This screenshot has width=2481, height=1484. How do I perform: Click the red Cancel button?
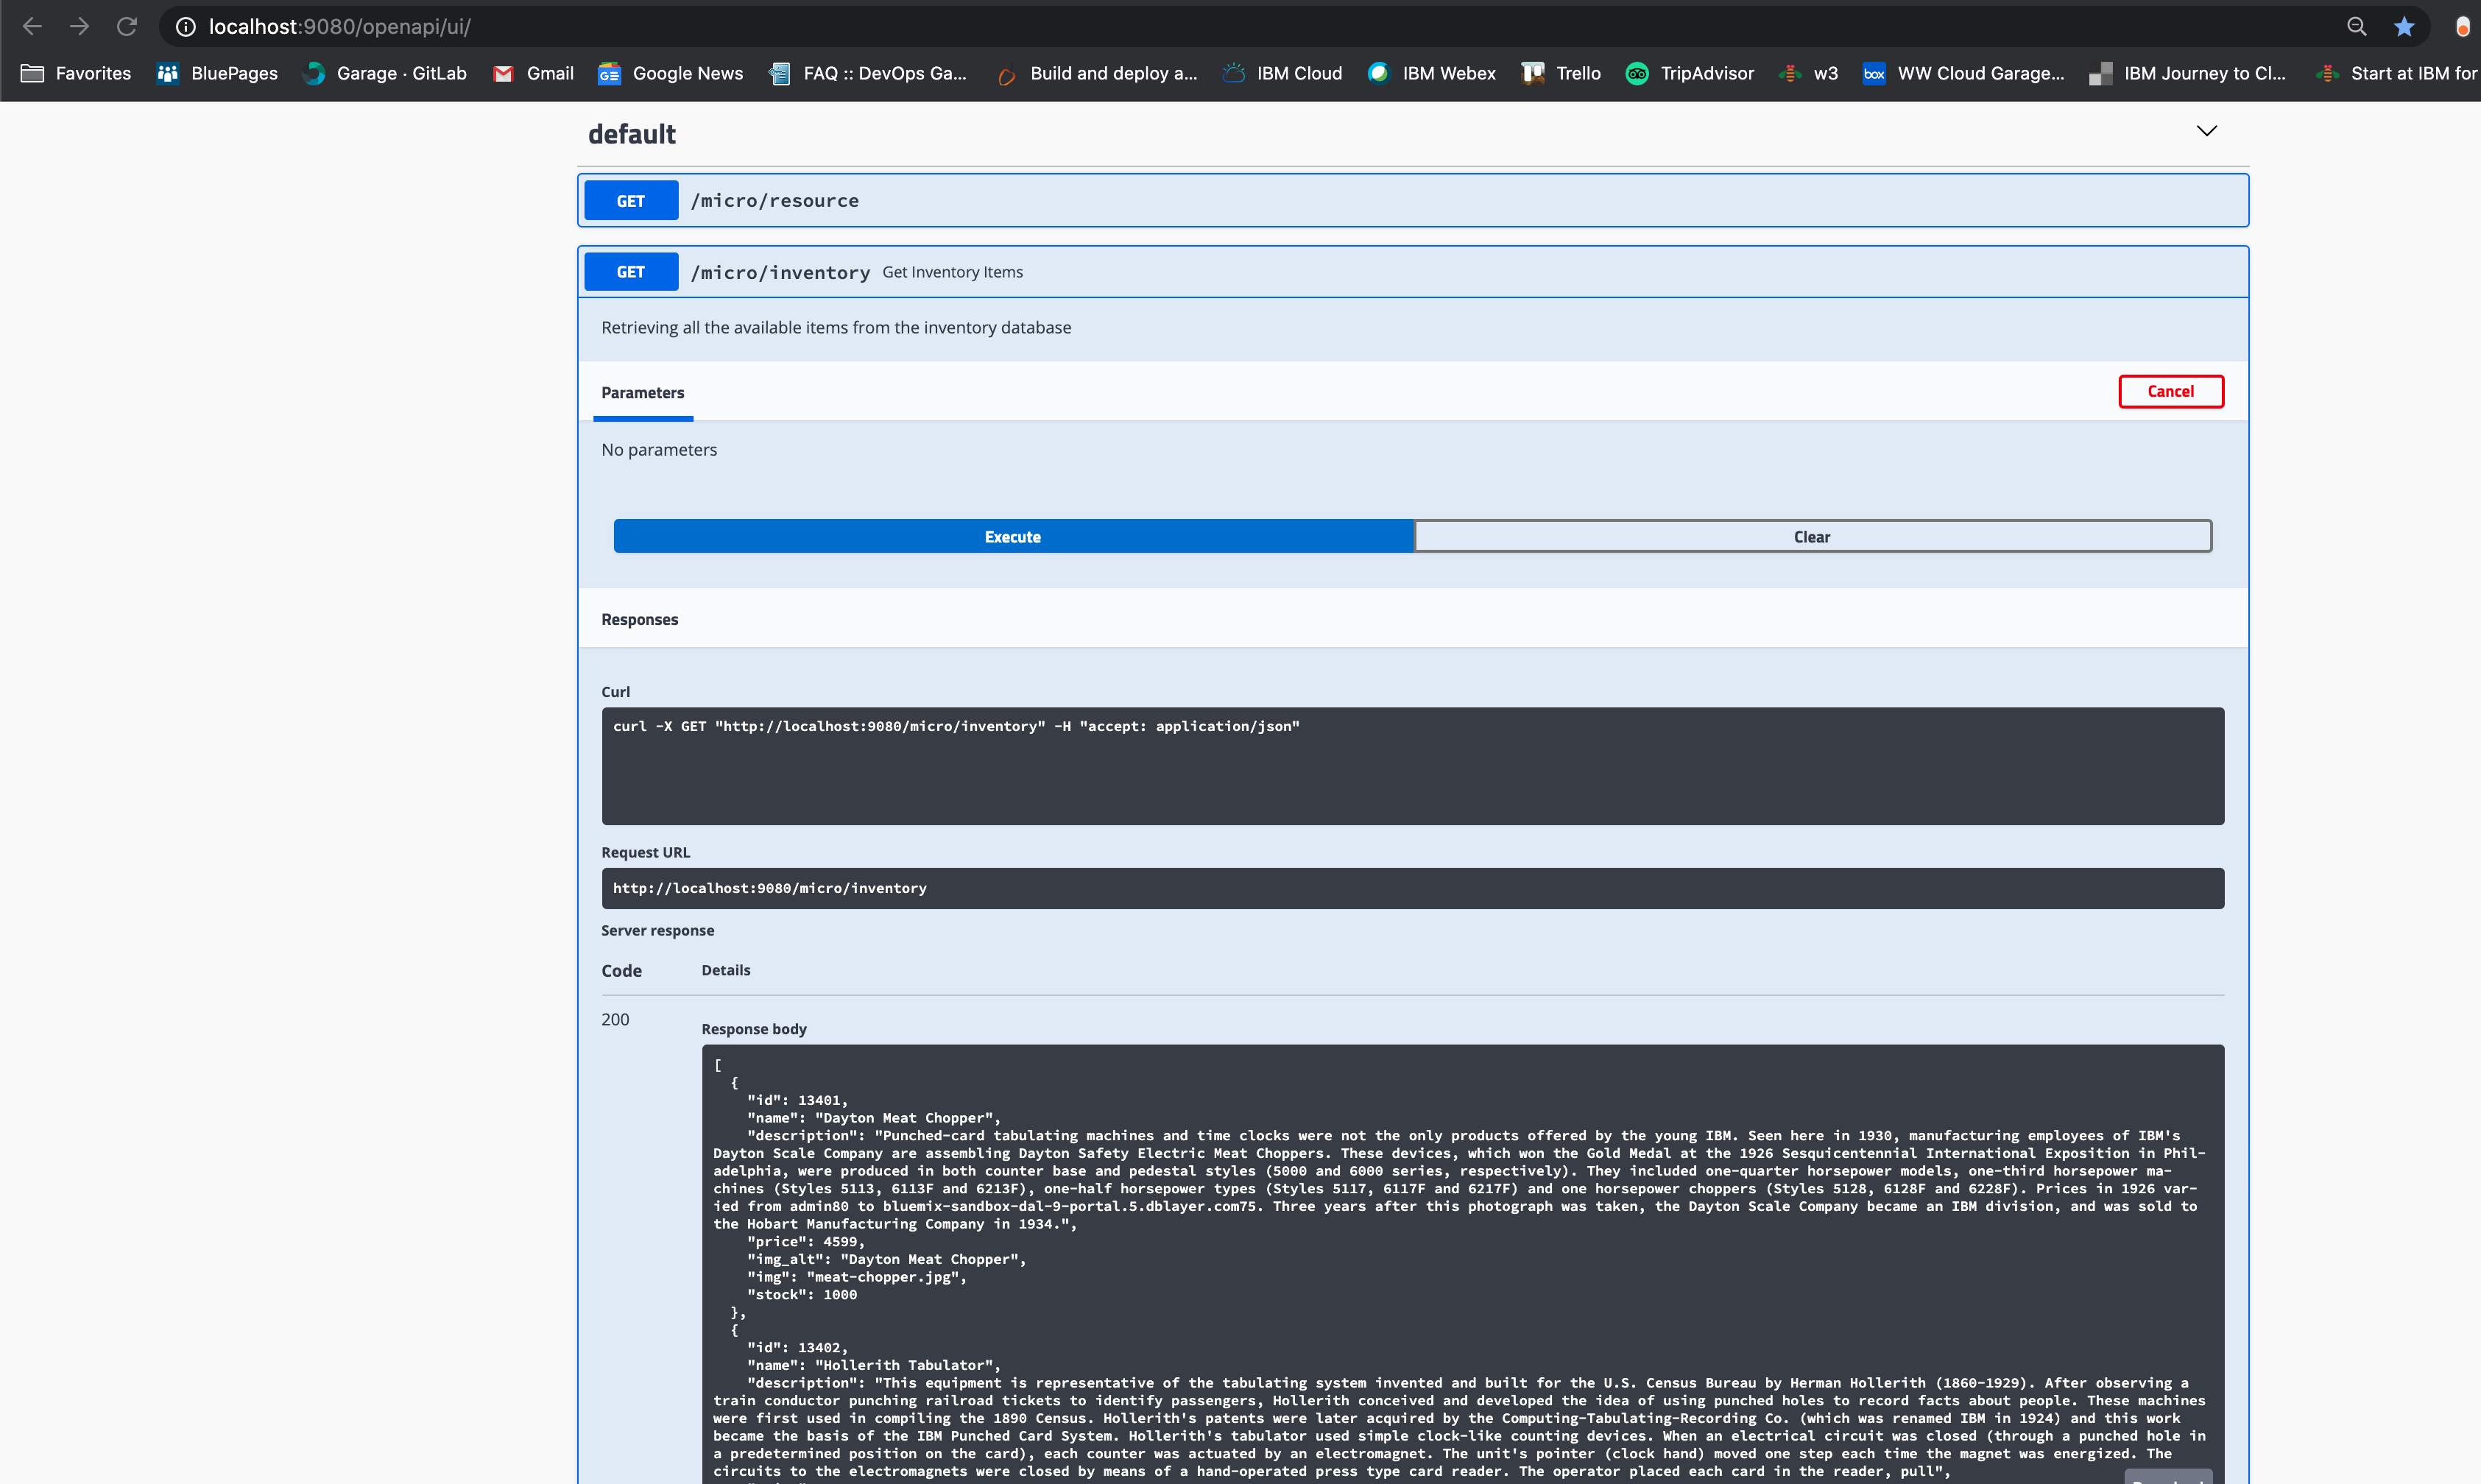click(x=2170, y=392)
